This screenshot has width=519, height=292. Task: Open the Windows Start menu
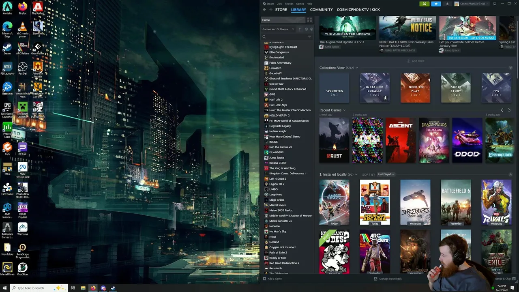[4, 288]
